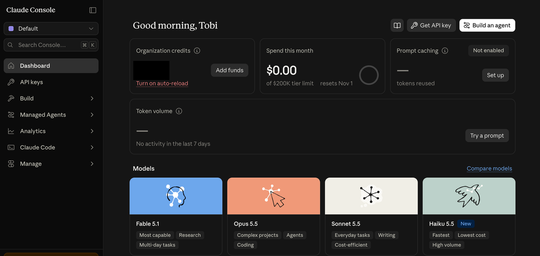Open Analytics menu item

pyautogui.click(x=51, y=131)
